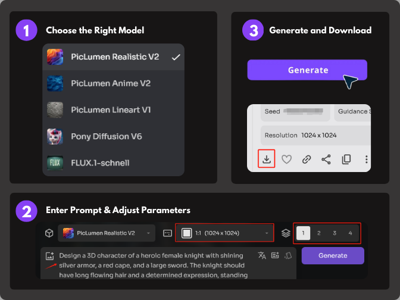Choose PicLumen Lineart V1 model
Viewport: 400px width, 300px height.
(111, 110)
